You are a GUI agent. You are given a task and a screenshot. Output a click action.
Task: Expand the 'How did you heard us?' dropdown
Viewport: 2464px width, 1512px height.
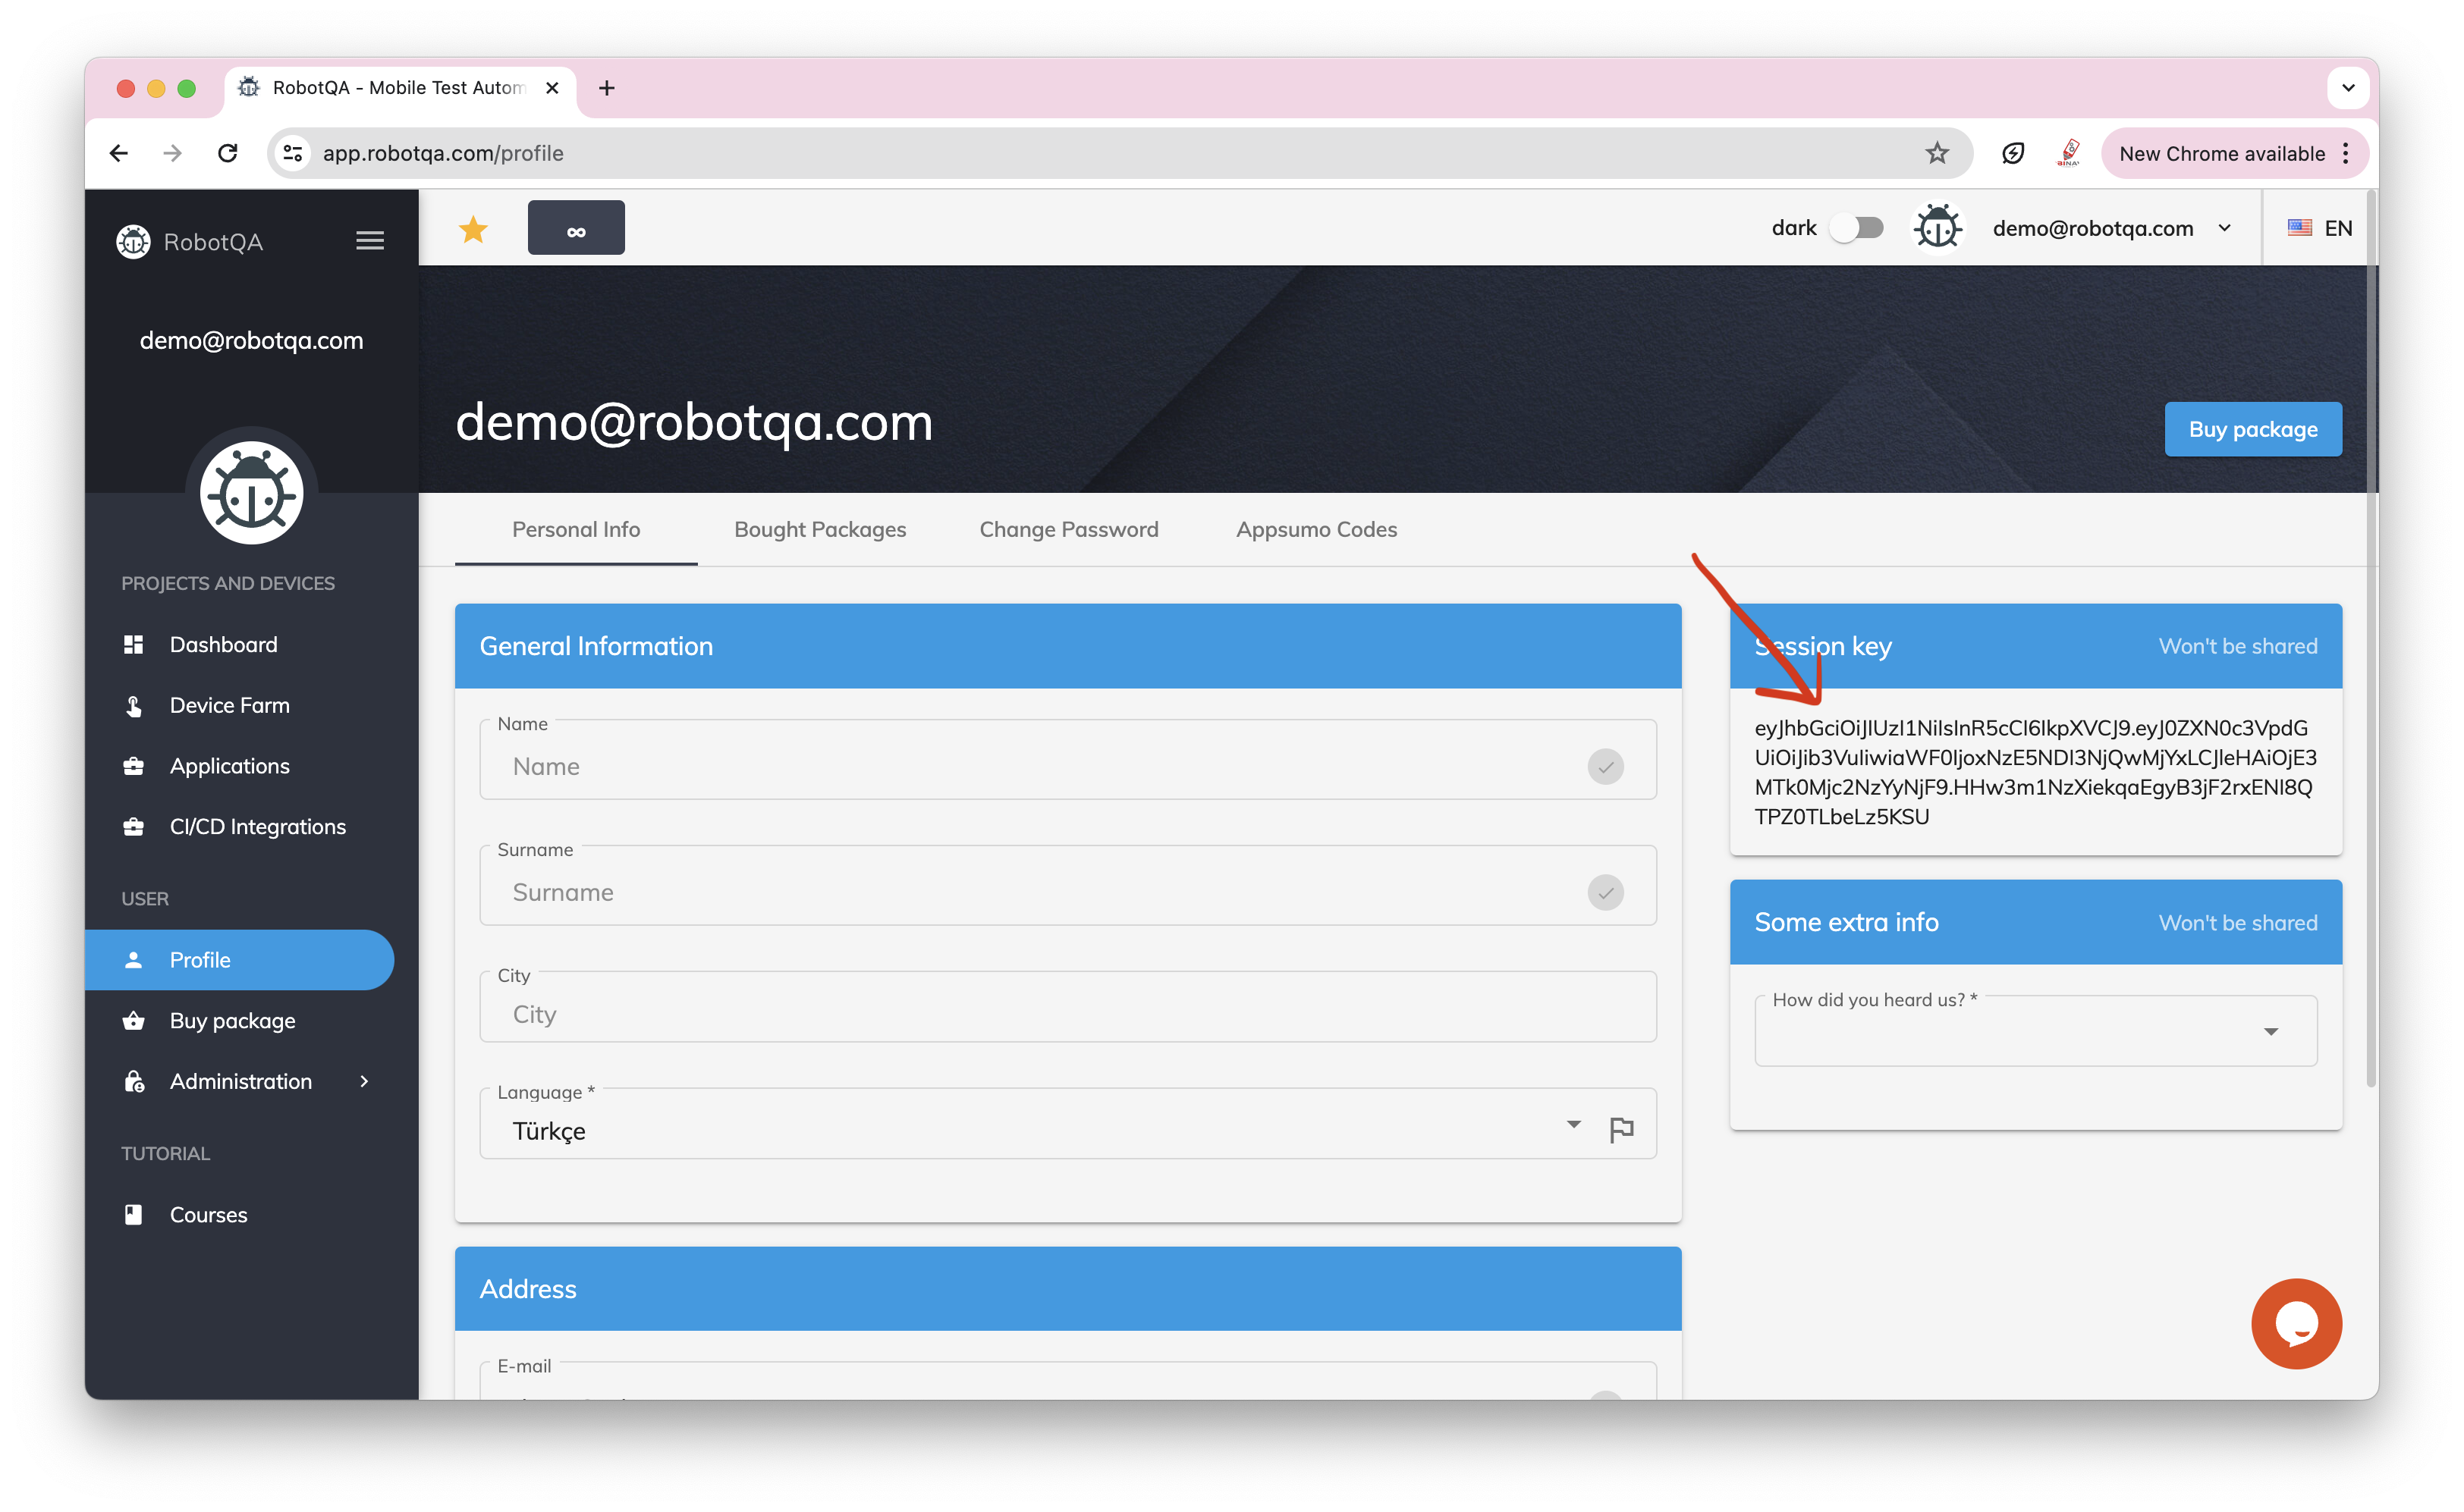click(2035, 1032)
